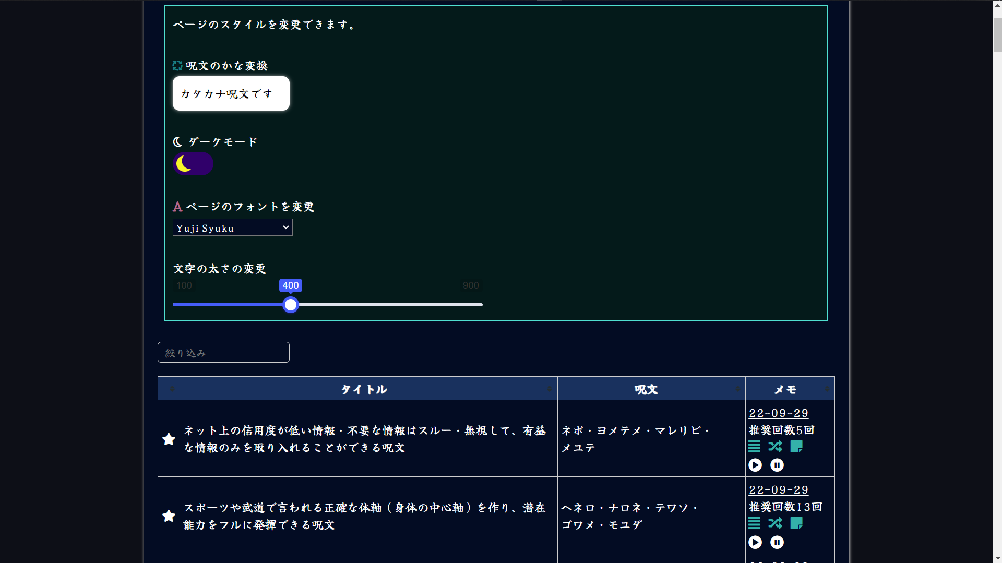Click shuffle icon in second spell row

click(775, 523)
